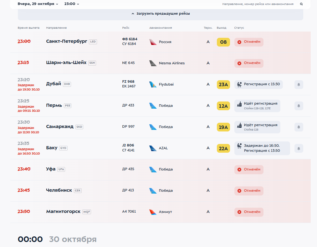Click the Nesma Airlines tail logo
317x247 pixels.
coord(153,63)
